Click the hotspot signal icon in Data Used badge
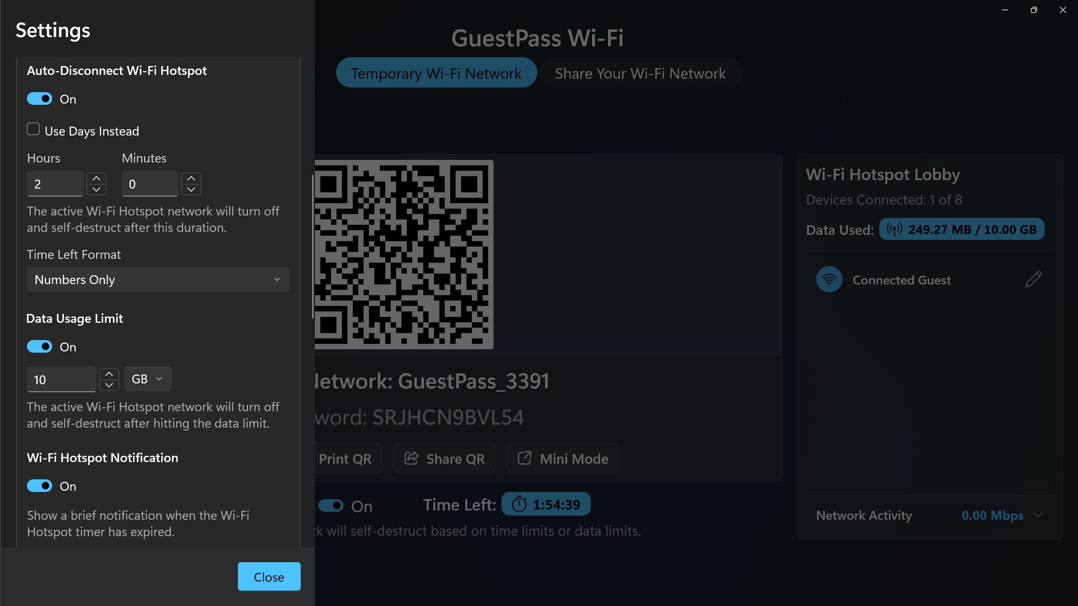The width and height of the screenshot is (1078, 606). coord(894,229)
